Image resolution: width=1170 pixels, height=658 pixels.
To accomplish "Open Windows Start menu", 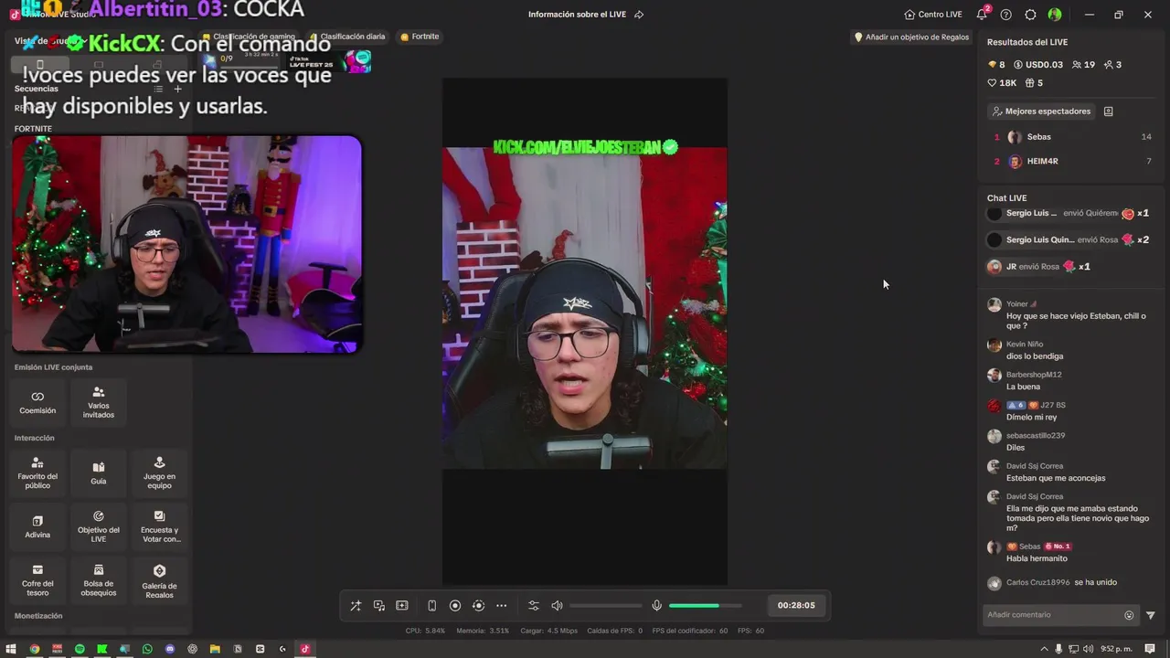I will 12,649.
